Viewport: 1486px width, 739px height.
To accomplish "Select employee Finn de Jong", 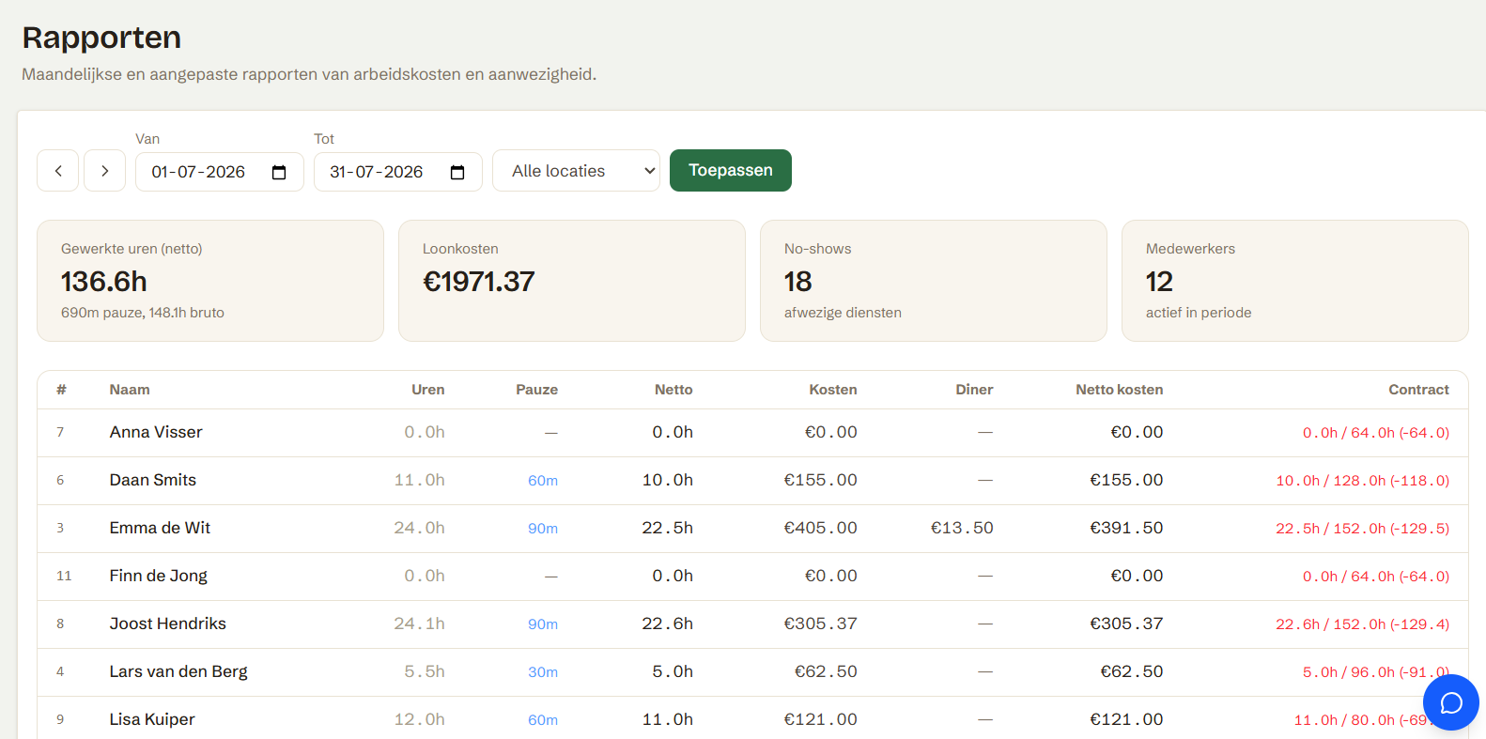I will point(159,576).
